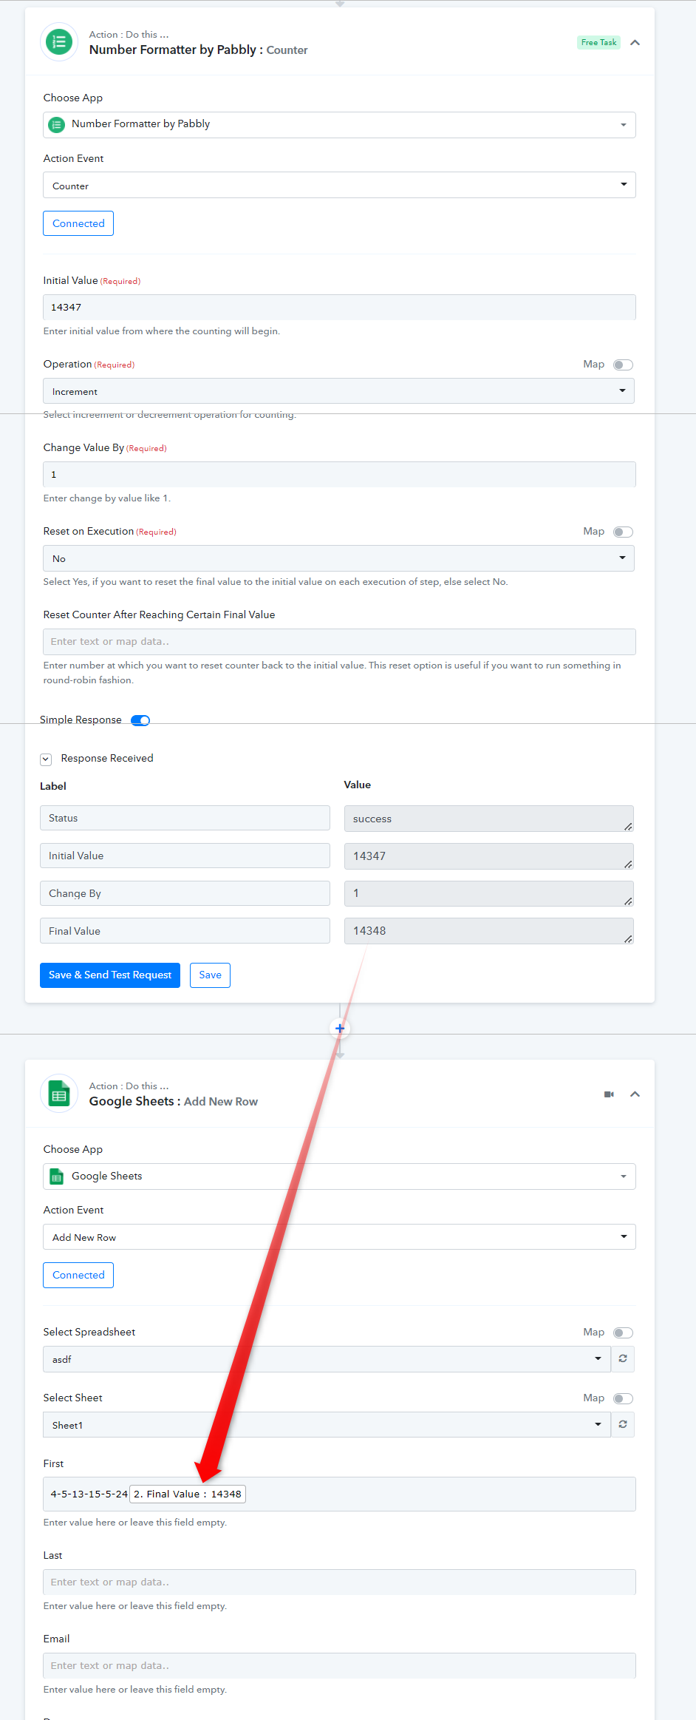Refresh the Select Spreadsheet list

(x=623, y=1358)
